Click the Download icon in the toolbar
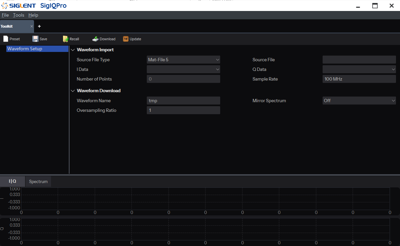This screenshot has width=400, height=246. click(95, 39)
